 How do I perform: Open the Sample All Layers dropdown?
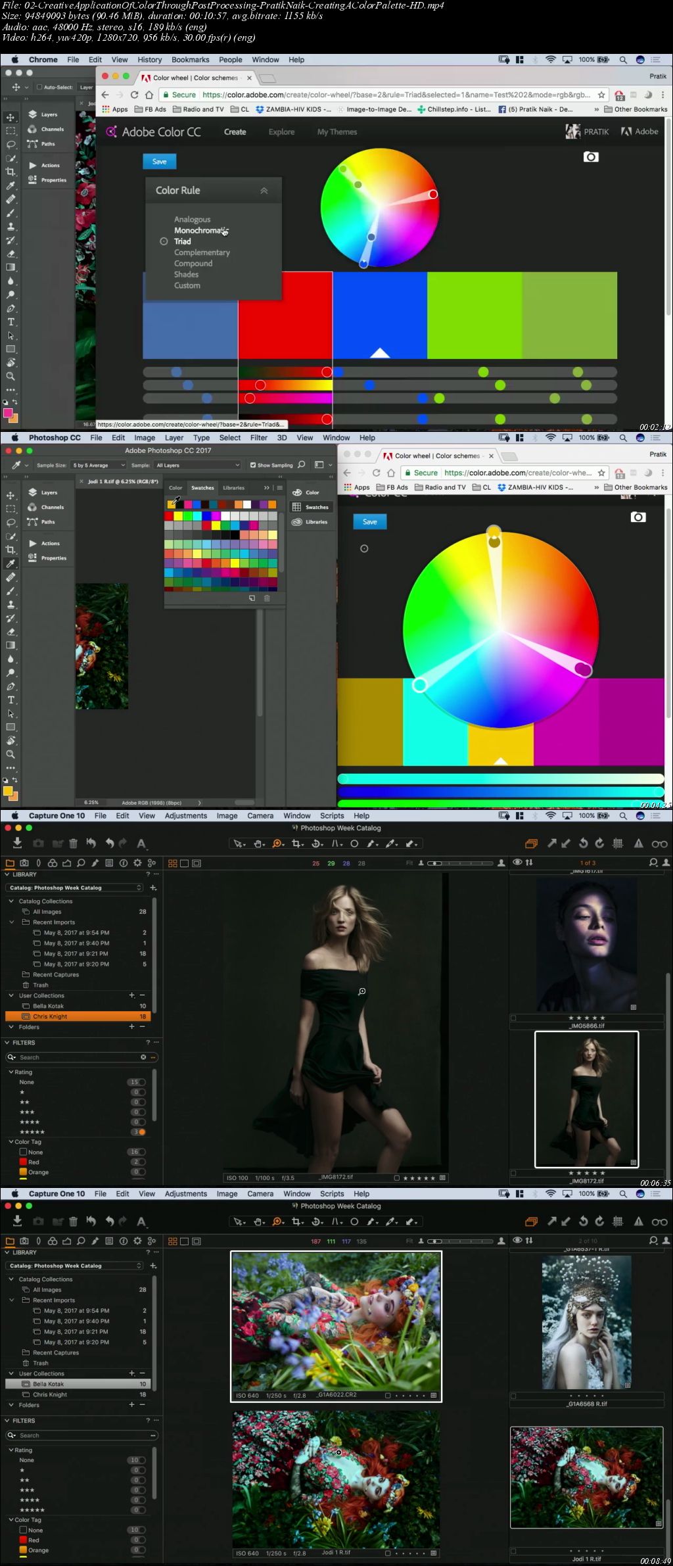point(197,465)
